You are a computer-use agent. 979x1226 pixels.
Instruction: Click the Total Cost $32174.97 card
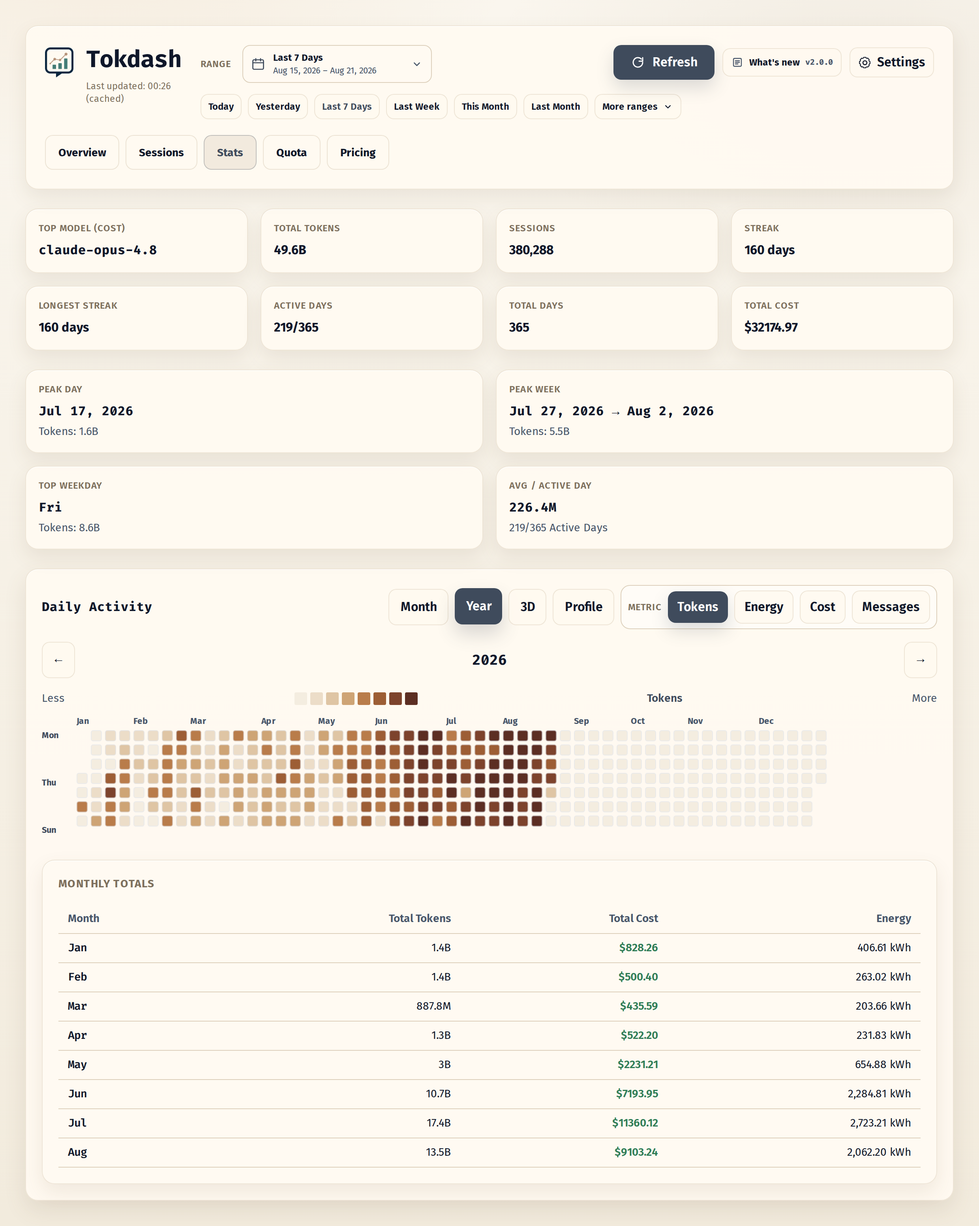(x=842, y=318)
